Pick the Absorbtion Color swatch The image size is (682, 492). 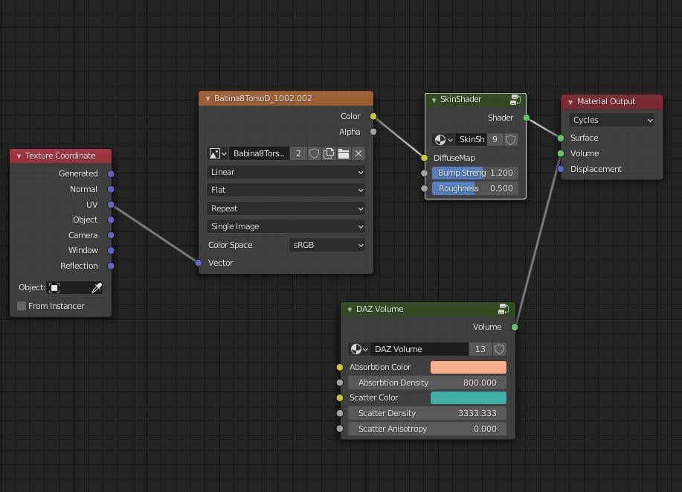(469, 368)
